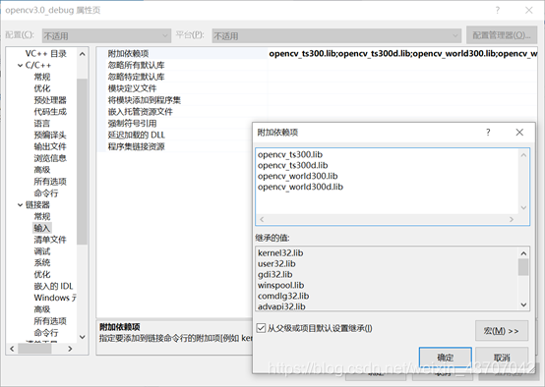Screen dimensions: 545x387
Task: Click the tree panel scroll-up arrow
Action: (x=82, y=54)
